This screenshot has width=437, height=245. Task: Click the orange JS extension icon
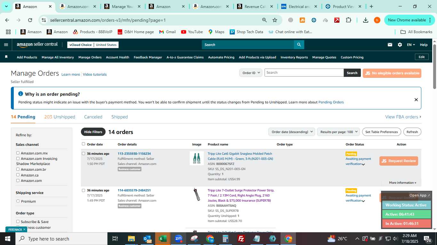tap(302, 20)
